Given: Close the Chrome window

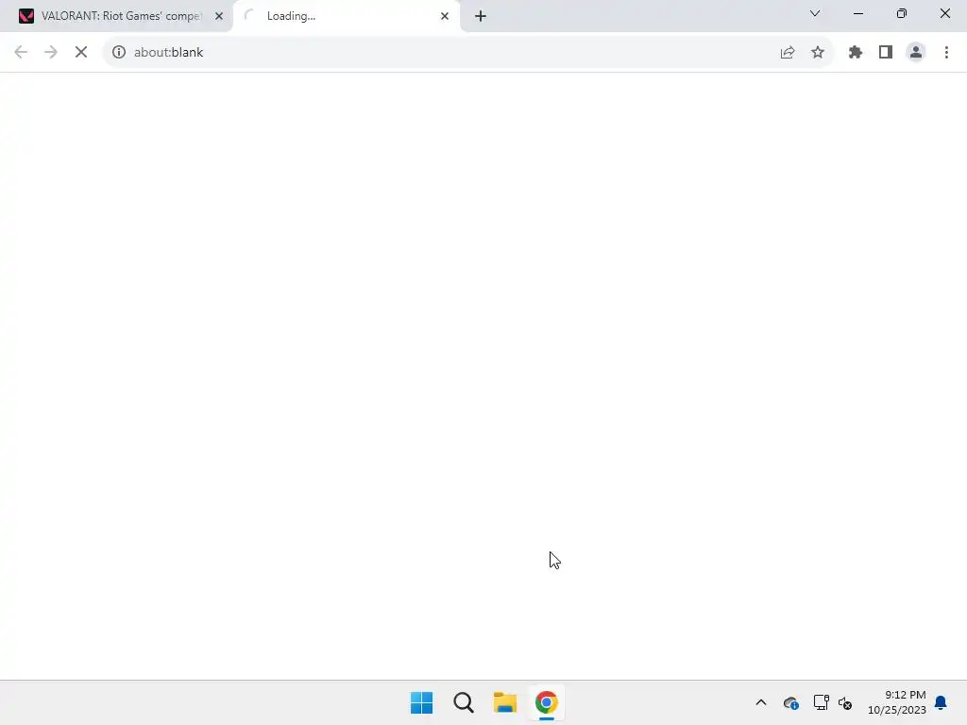Looking at the screenshot, I should point(944,13).
